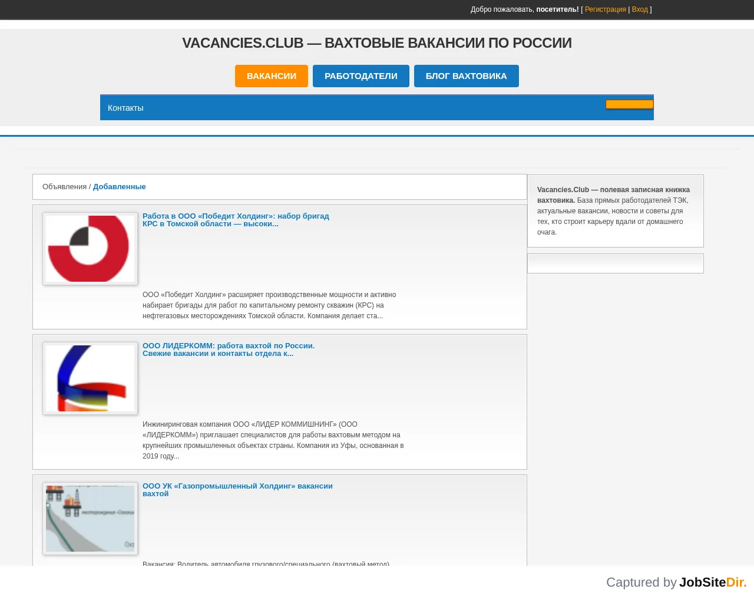The image size is (754, 600).
Task: Open the Победит Холдинг vacancy title
Action: [x=236, y=220]
